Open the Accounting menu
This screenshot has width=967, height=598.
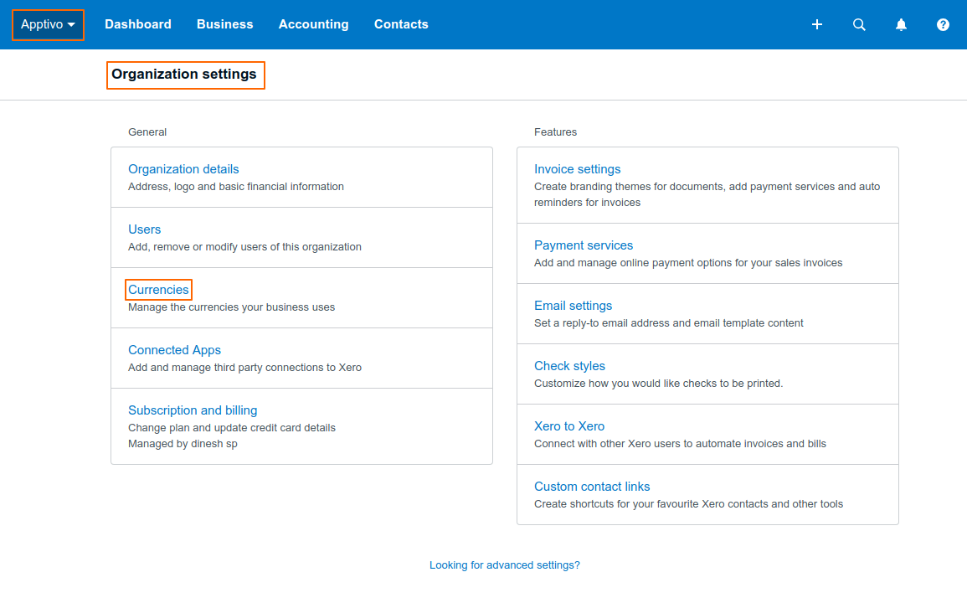[313, 25]
